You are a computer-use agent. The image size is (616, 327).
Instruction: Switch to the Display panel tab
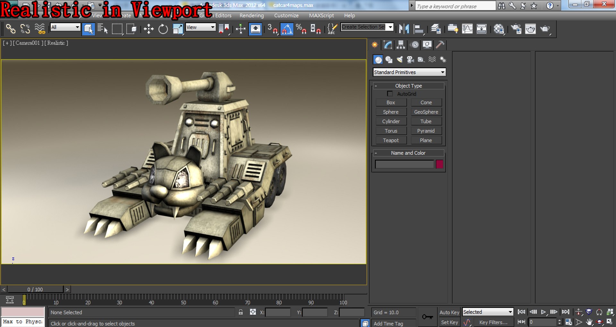click(427, 45)
